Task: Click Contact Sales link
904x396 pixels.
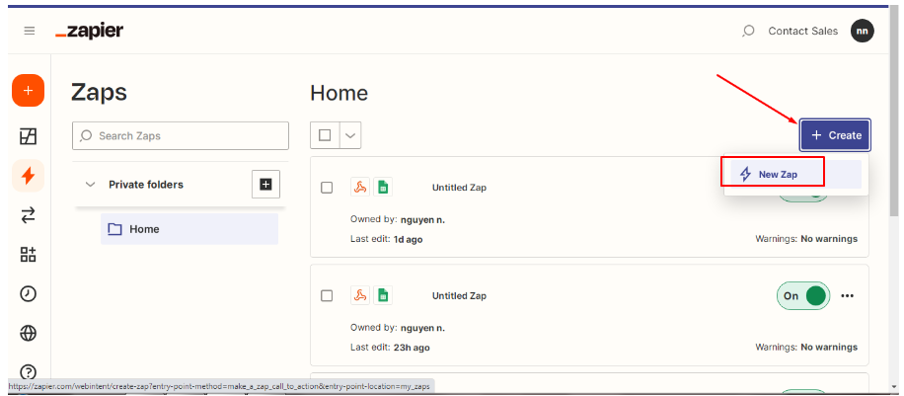Action: [x=803, y=32]
